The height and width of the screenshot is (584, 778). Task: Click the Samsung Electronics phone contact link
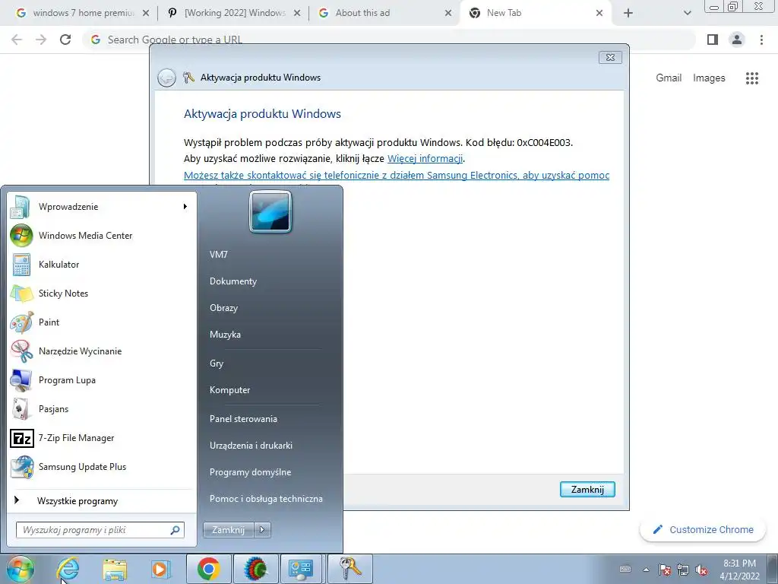coord(397,176)
